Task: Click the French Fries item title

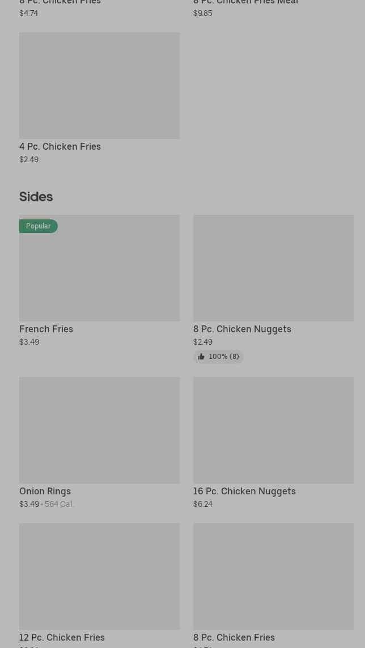Action: [x=46, y=329]
